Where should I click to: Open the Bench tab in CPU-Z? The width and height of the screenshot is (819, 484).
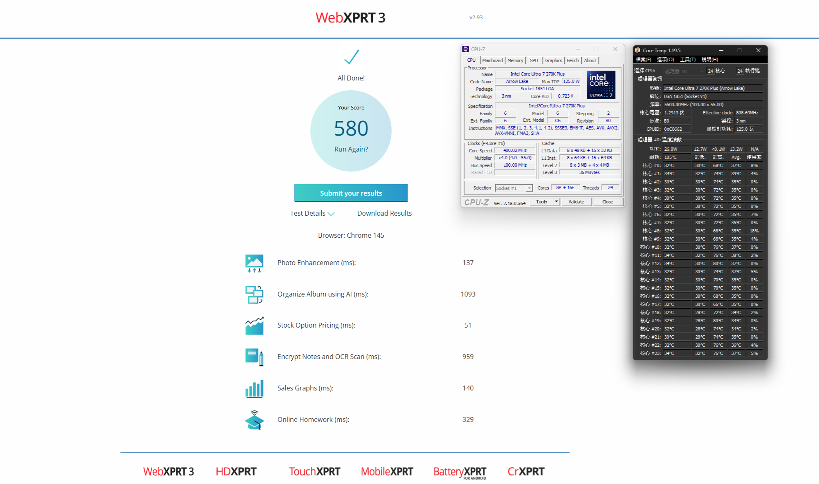[x=572, y=60]
